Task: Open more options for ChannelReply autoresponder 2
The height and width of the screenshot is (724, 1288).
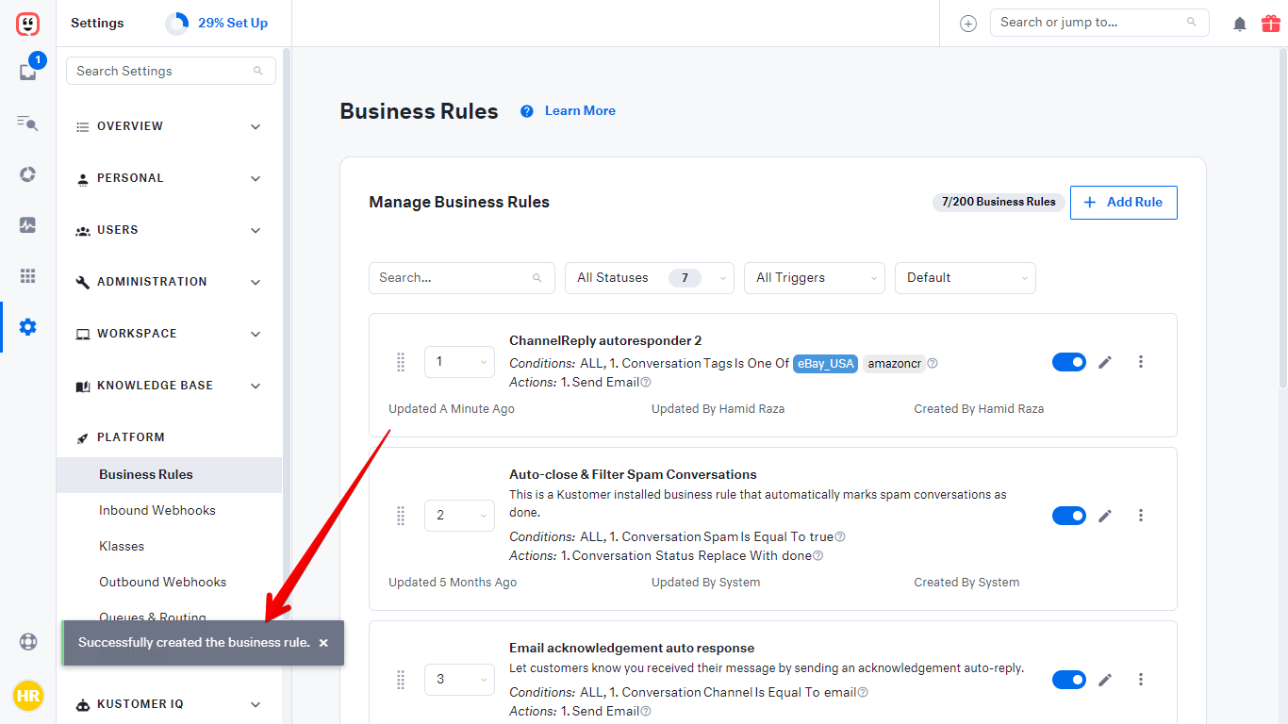Action: coord(1141,362)
